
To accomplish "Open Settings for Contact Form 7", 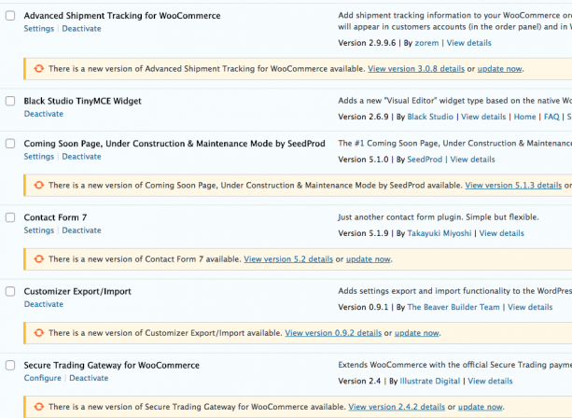I will click(38, 230).
